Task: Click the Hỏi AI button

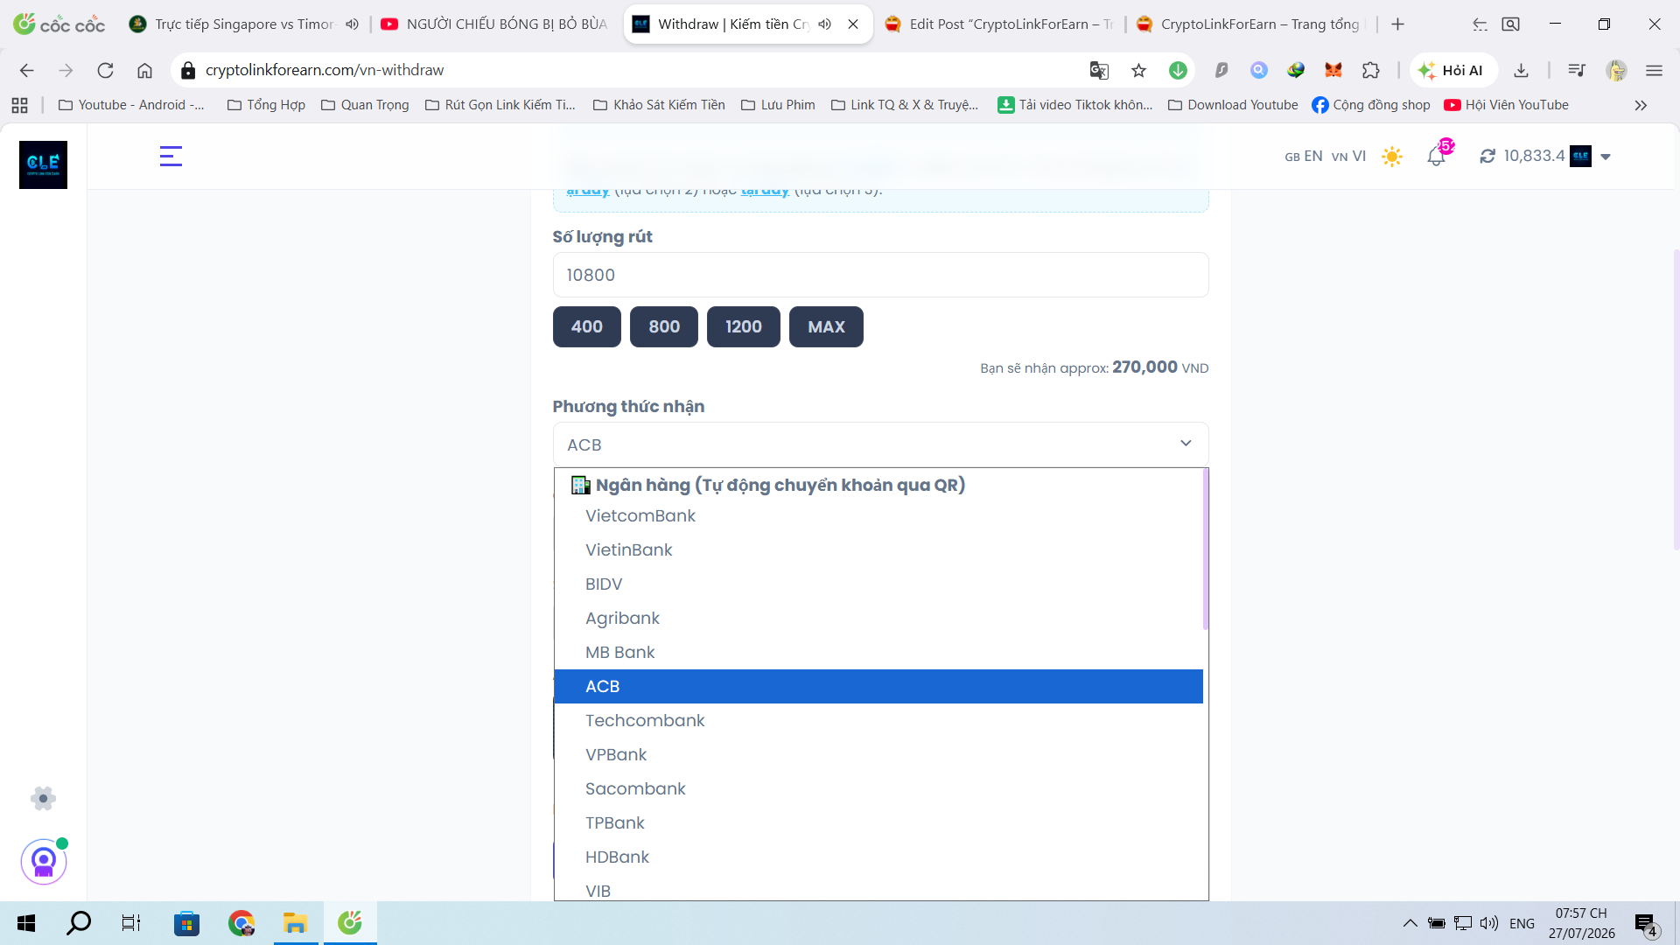Action: [1452, 70]
